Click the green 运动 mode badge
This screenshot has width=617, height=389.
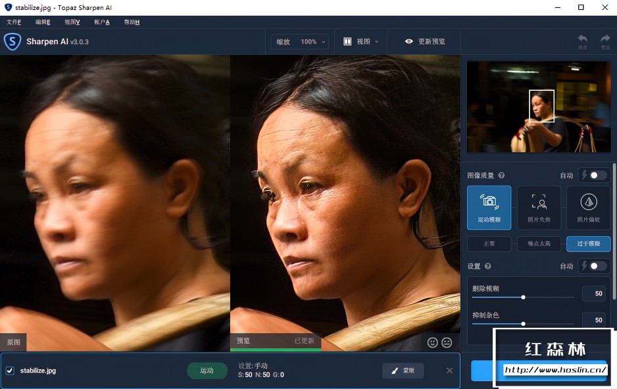207,371
